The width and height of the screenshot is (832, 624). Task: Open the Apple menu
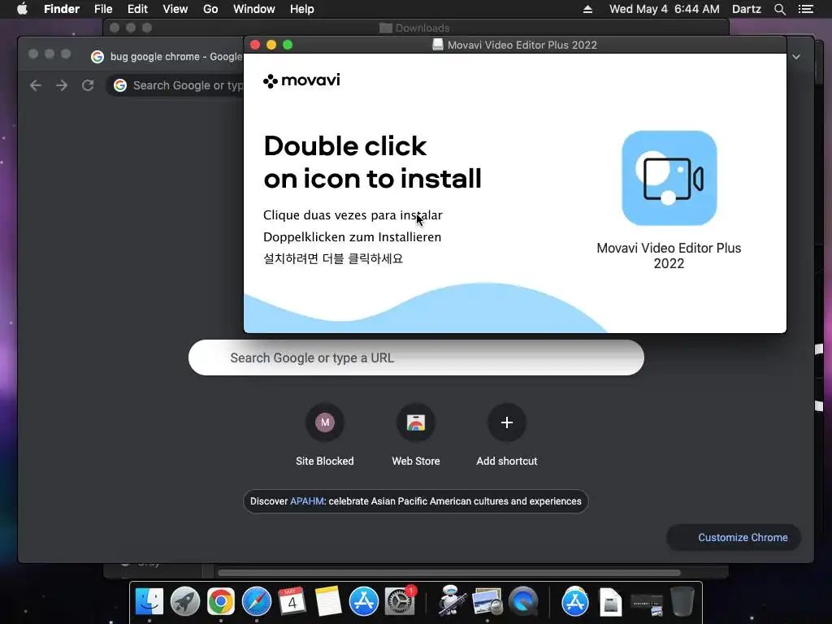pyautogui.click(x=22, y=9)
